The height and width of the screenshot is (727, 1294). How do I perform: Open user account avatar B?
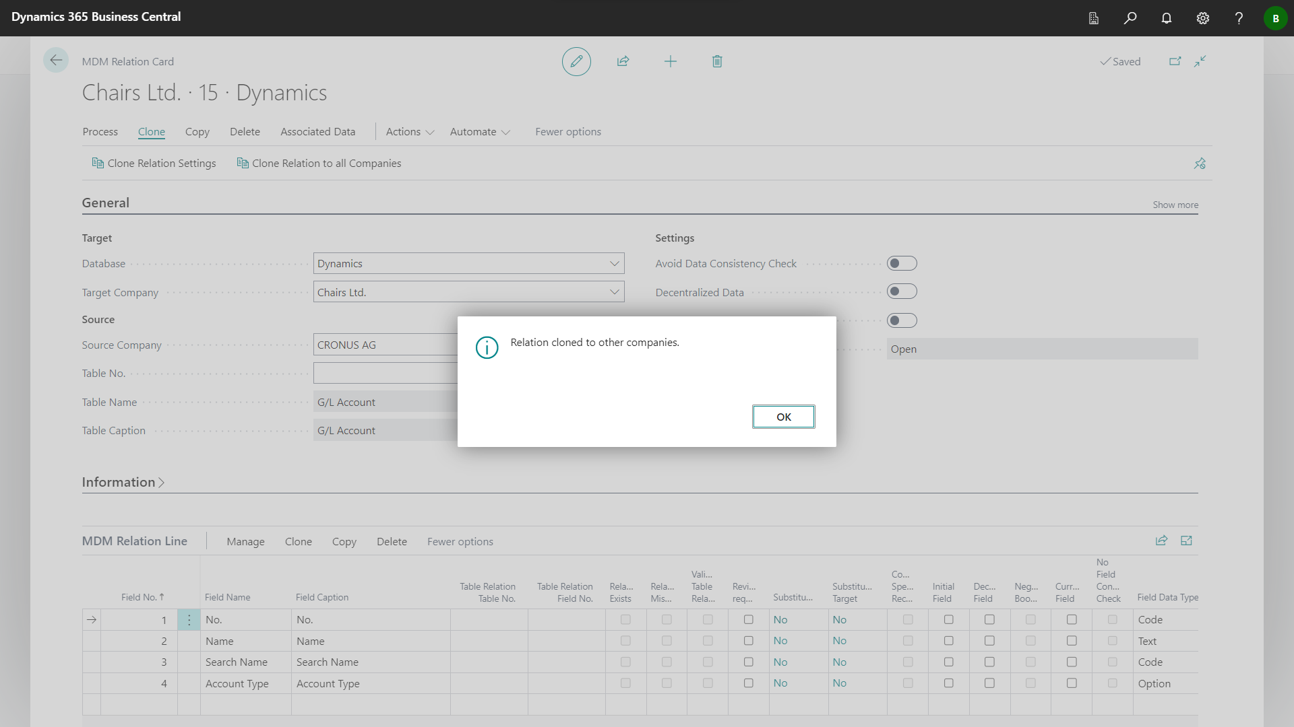coord(1275,18)
